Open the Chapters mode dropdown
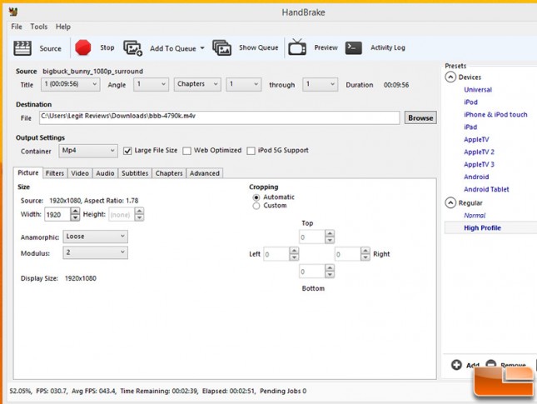 pos(197,84)
